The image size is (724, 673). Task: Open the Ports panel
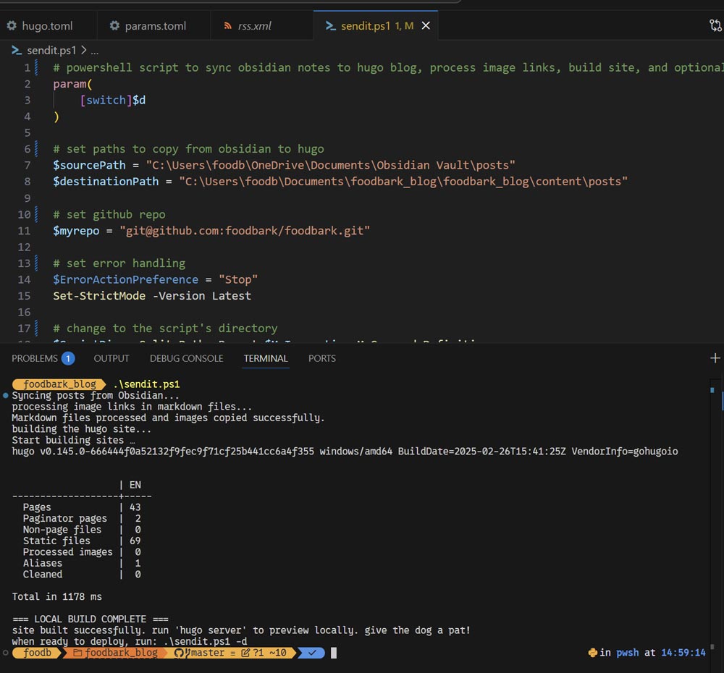click(321, 358)
